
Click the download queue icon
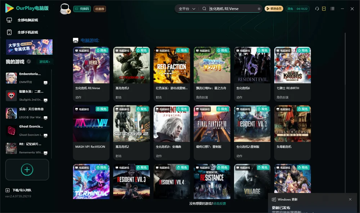7,190
